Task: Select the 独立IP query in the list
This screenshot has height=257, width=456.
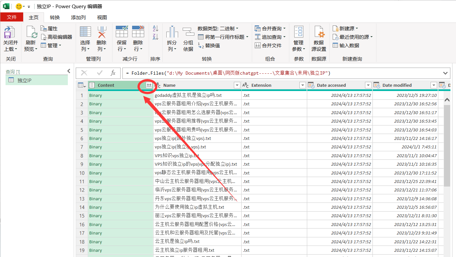Action: 24,80
